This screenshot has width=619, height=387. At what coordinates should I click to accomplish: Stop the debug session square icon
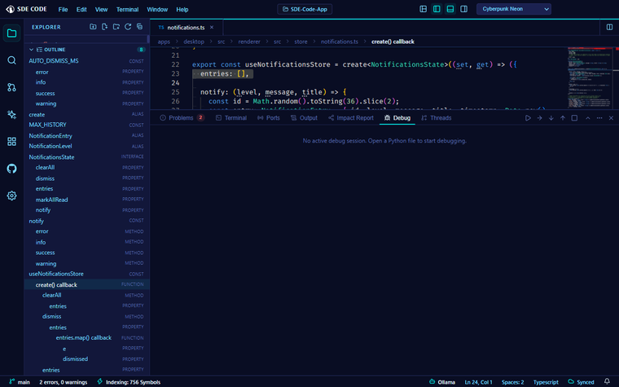point(574,117)
